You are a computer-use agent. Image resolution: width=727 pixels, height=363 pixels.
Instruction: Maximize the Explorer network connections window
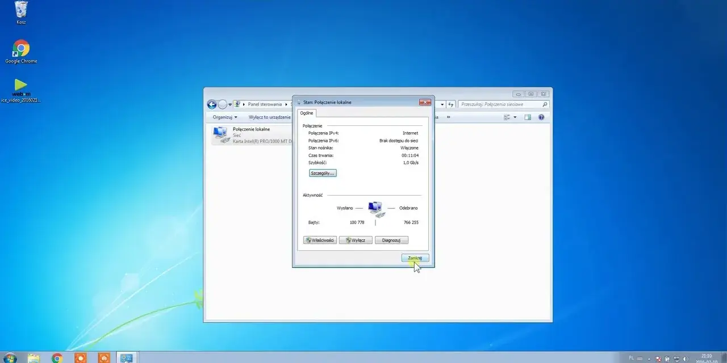point(530,94)
